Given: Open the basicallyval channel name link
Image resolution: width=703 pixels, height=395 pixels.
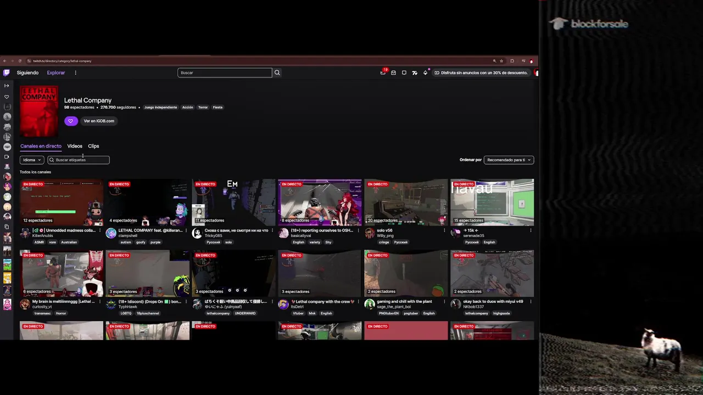Looking at the screenshot, I should [301, 236].
